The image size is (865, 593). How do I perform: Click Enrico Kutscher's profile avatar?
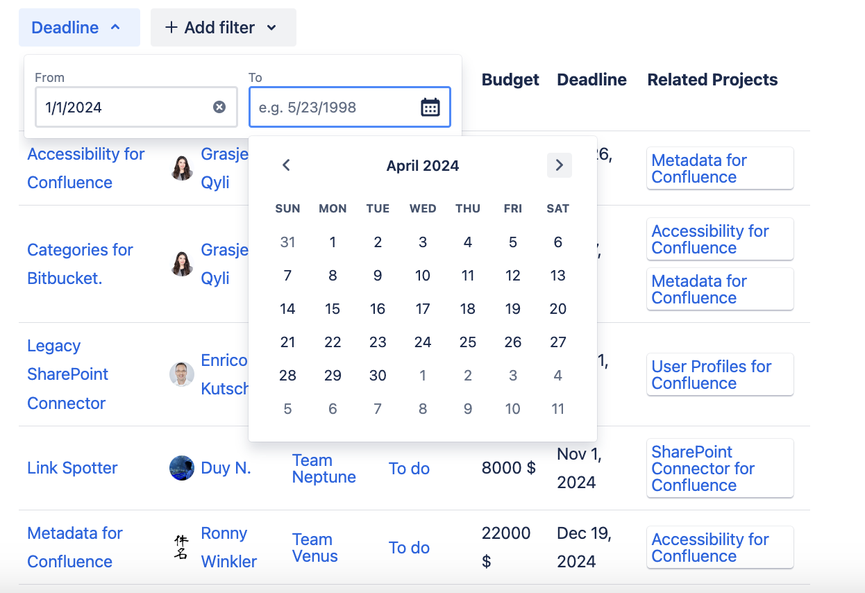(182, 374)
